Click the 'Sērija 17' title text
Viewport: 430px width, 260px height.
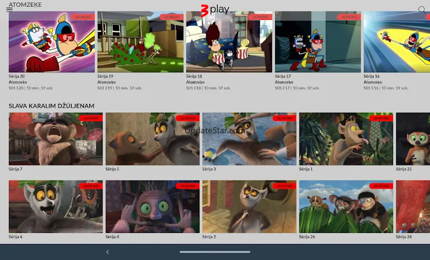283,76
